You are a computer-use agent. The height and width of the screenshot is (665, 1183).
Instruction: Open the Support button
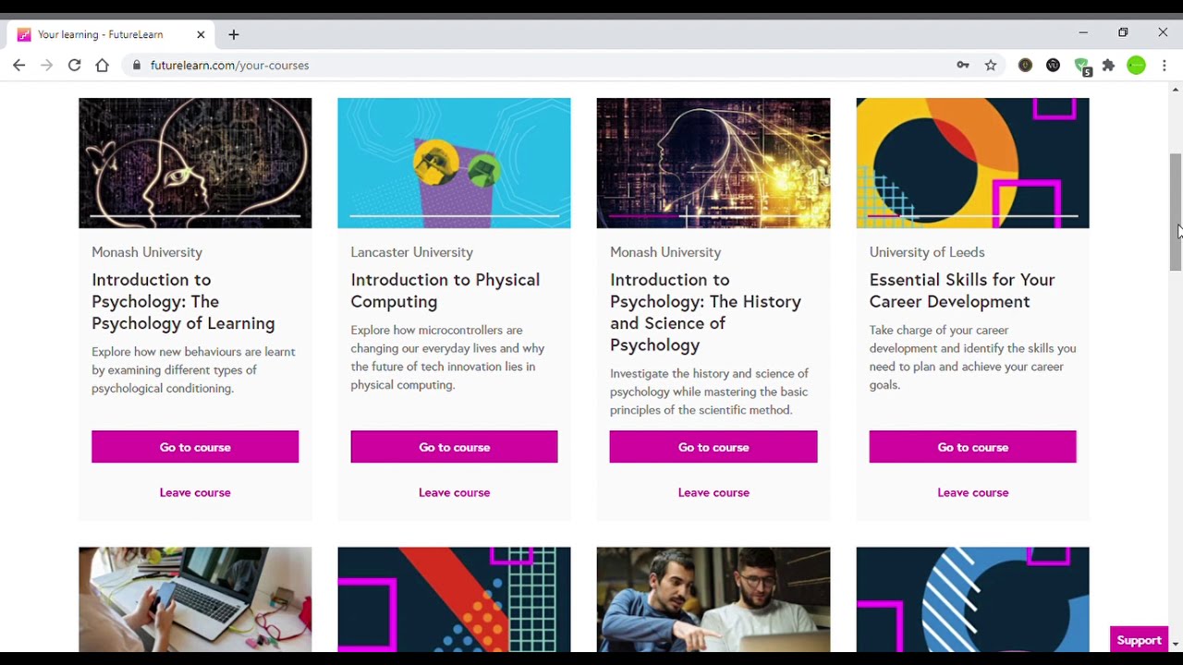(1139, 640)
